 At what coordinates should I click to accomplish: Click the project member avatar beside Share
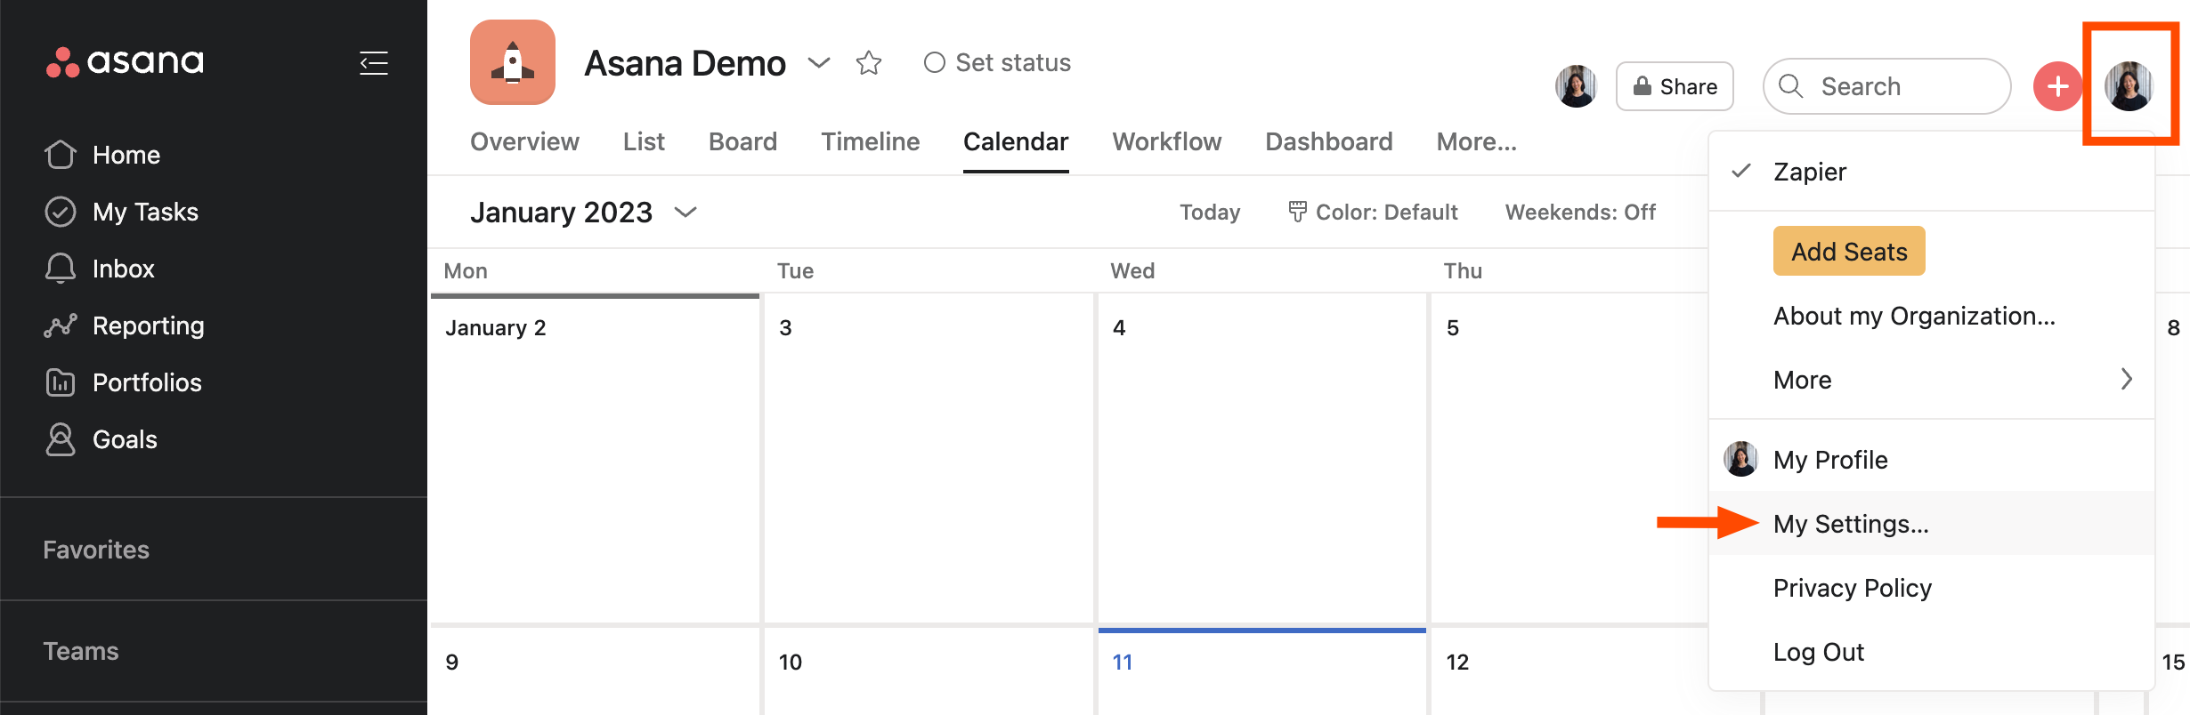pos(1576,86)
